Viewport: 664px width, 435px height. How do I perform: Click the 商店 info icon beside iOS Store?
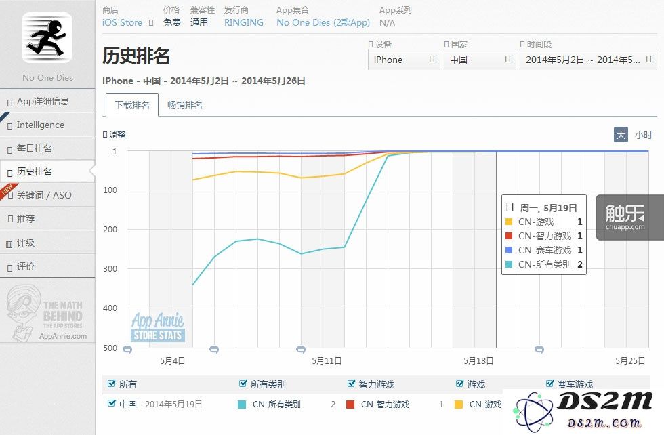[x=150, y=23]
